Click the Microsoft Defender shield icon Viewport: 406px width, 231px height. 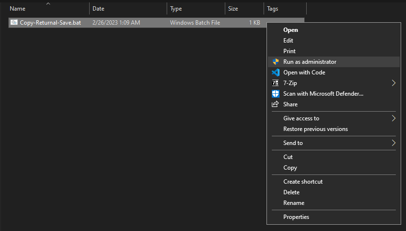pyautogui.click(x=276, y=94)
